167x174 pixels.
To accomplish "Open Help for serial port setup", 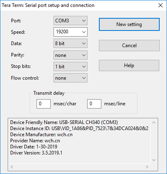I will pyautogui.click(x=129, y=65).
